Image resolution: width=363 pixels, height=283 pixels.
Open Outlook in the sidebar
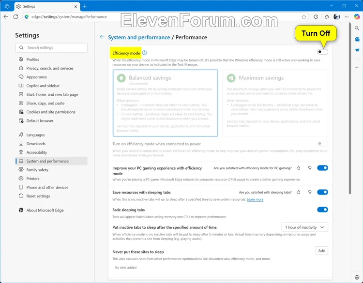357,39
